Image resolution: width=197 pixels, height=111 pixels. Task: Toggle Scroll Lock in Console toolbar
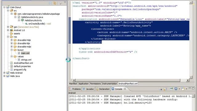[165, 89]
